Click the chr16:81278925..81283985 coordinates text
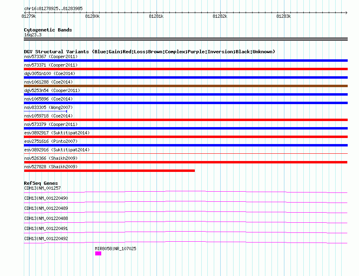Screen dimensions: 359x276 tap(53, 8)
